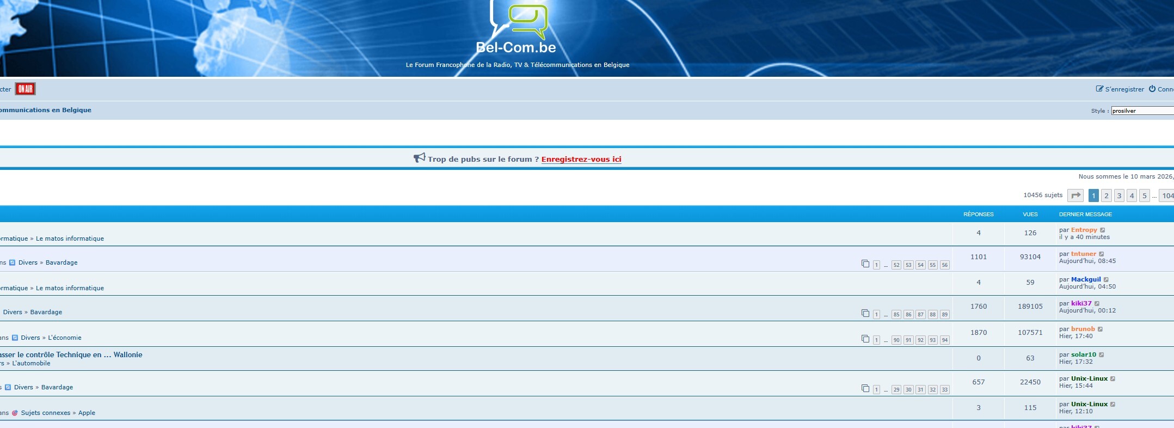Jump to topic page 85
Viewport: 1174px width, 428px height.
point(896,315)
